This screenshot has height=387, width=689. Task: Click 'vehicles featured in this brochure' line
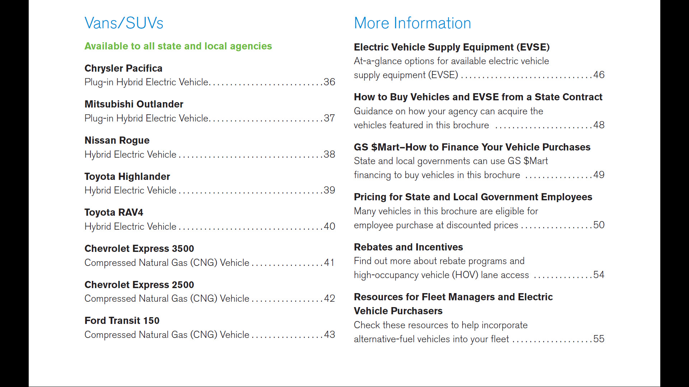(421, 125)
